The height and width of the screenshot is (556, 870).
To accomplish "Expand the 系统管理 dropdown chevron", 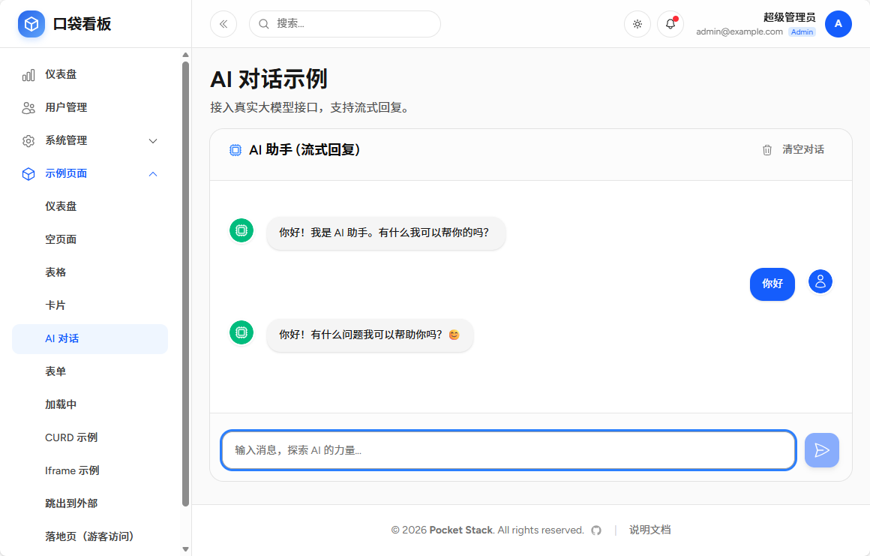I will (153, 140).
